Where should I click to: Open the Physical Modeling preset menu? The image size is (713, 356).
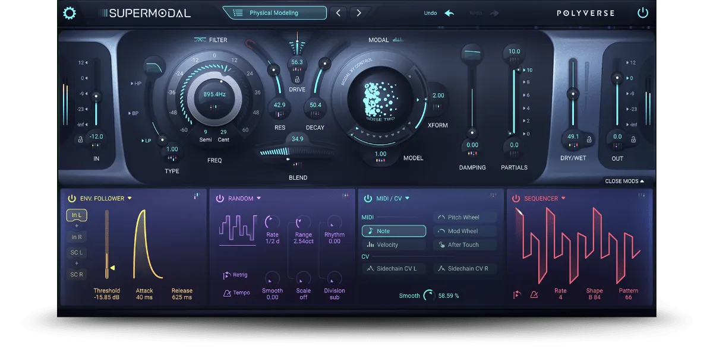(275, 13)
